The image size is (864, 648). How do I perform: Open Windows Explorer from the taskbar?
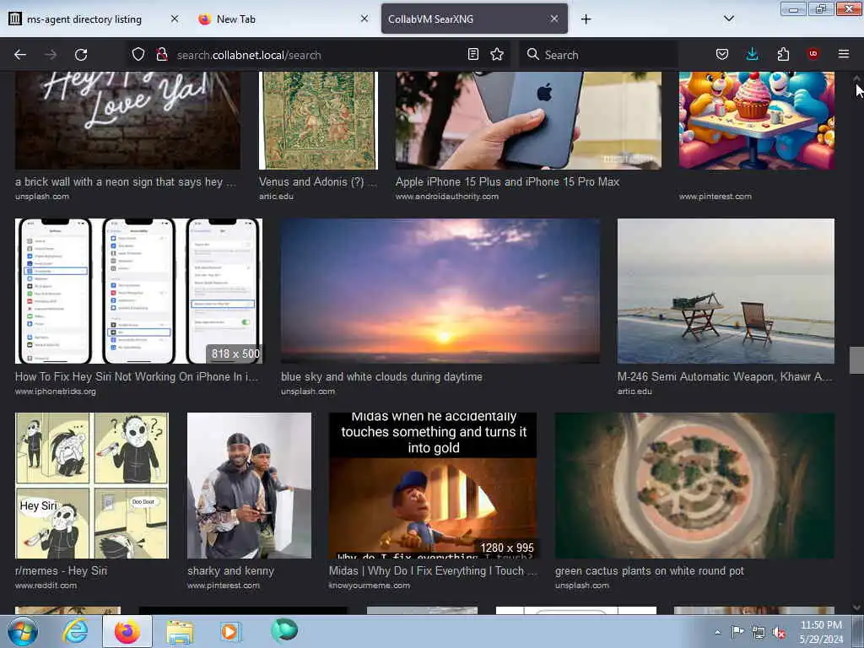pos(180,632)
